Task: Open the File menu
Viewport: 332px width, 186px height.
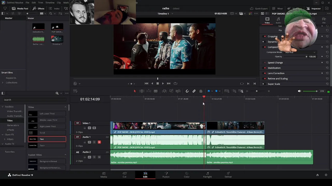Action: point(27,3)
